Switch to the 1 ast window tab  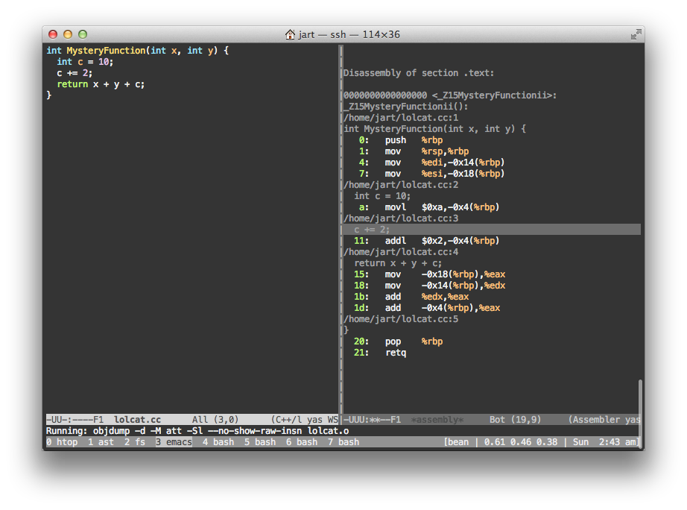pos(101,442)
